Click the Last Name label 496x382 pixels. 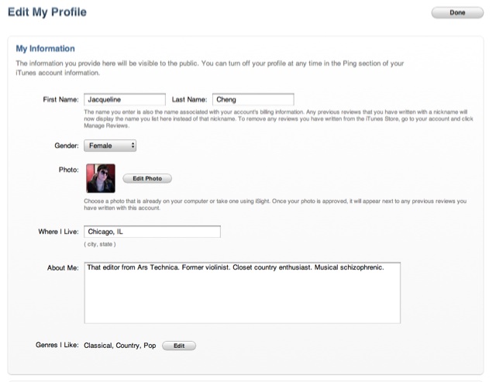pos(189,100)
